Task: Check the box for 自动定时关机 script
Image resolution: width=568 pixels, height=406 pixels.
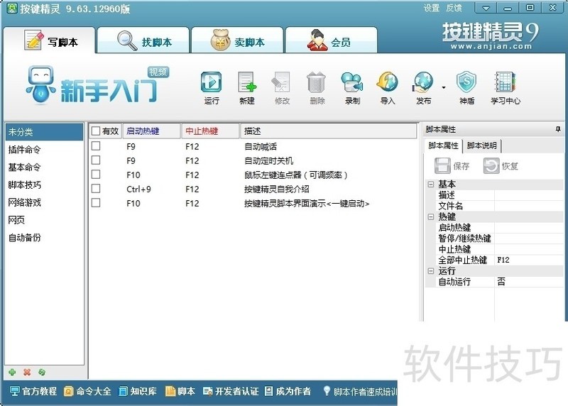Action: [x=96, y=160]
